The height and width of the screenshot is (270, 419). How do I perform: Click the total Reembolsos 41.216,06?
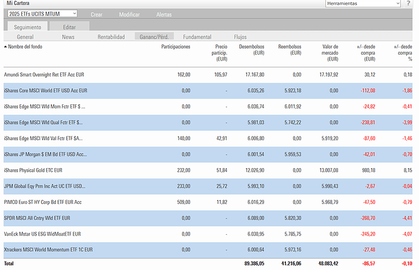click(x=291, y=263)
